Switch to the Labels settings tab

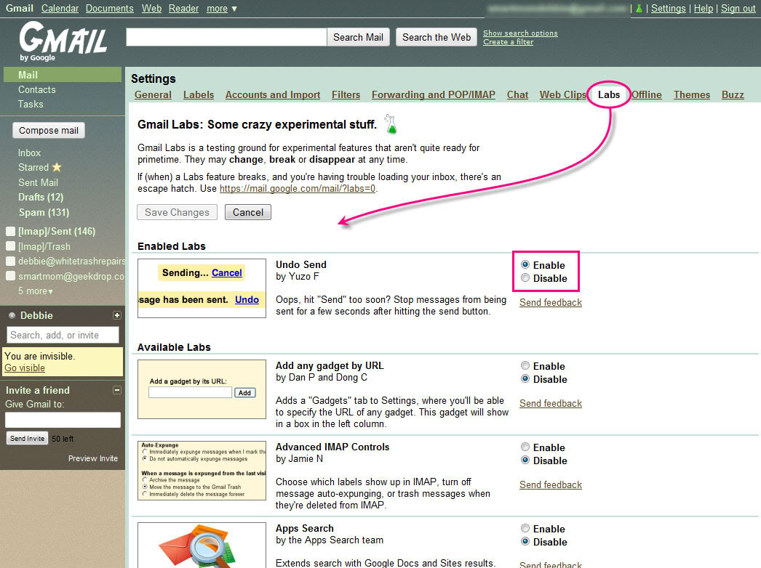click(199, 95)
